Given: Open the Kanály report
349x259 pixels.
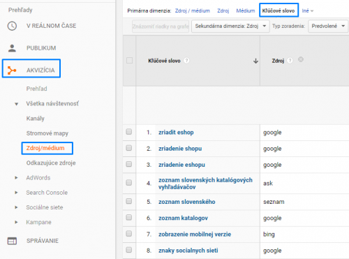Looking at the screenshot, I should [x=35, y=119].
